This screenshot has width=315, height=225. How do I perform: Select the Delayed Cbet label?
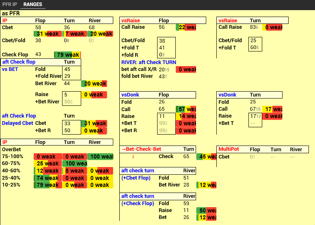click(17, 123)
